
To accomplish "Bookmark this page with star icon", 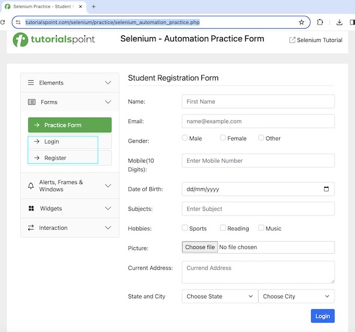I will [x=301, y=22].
